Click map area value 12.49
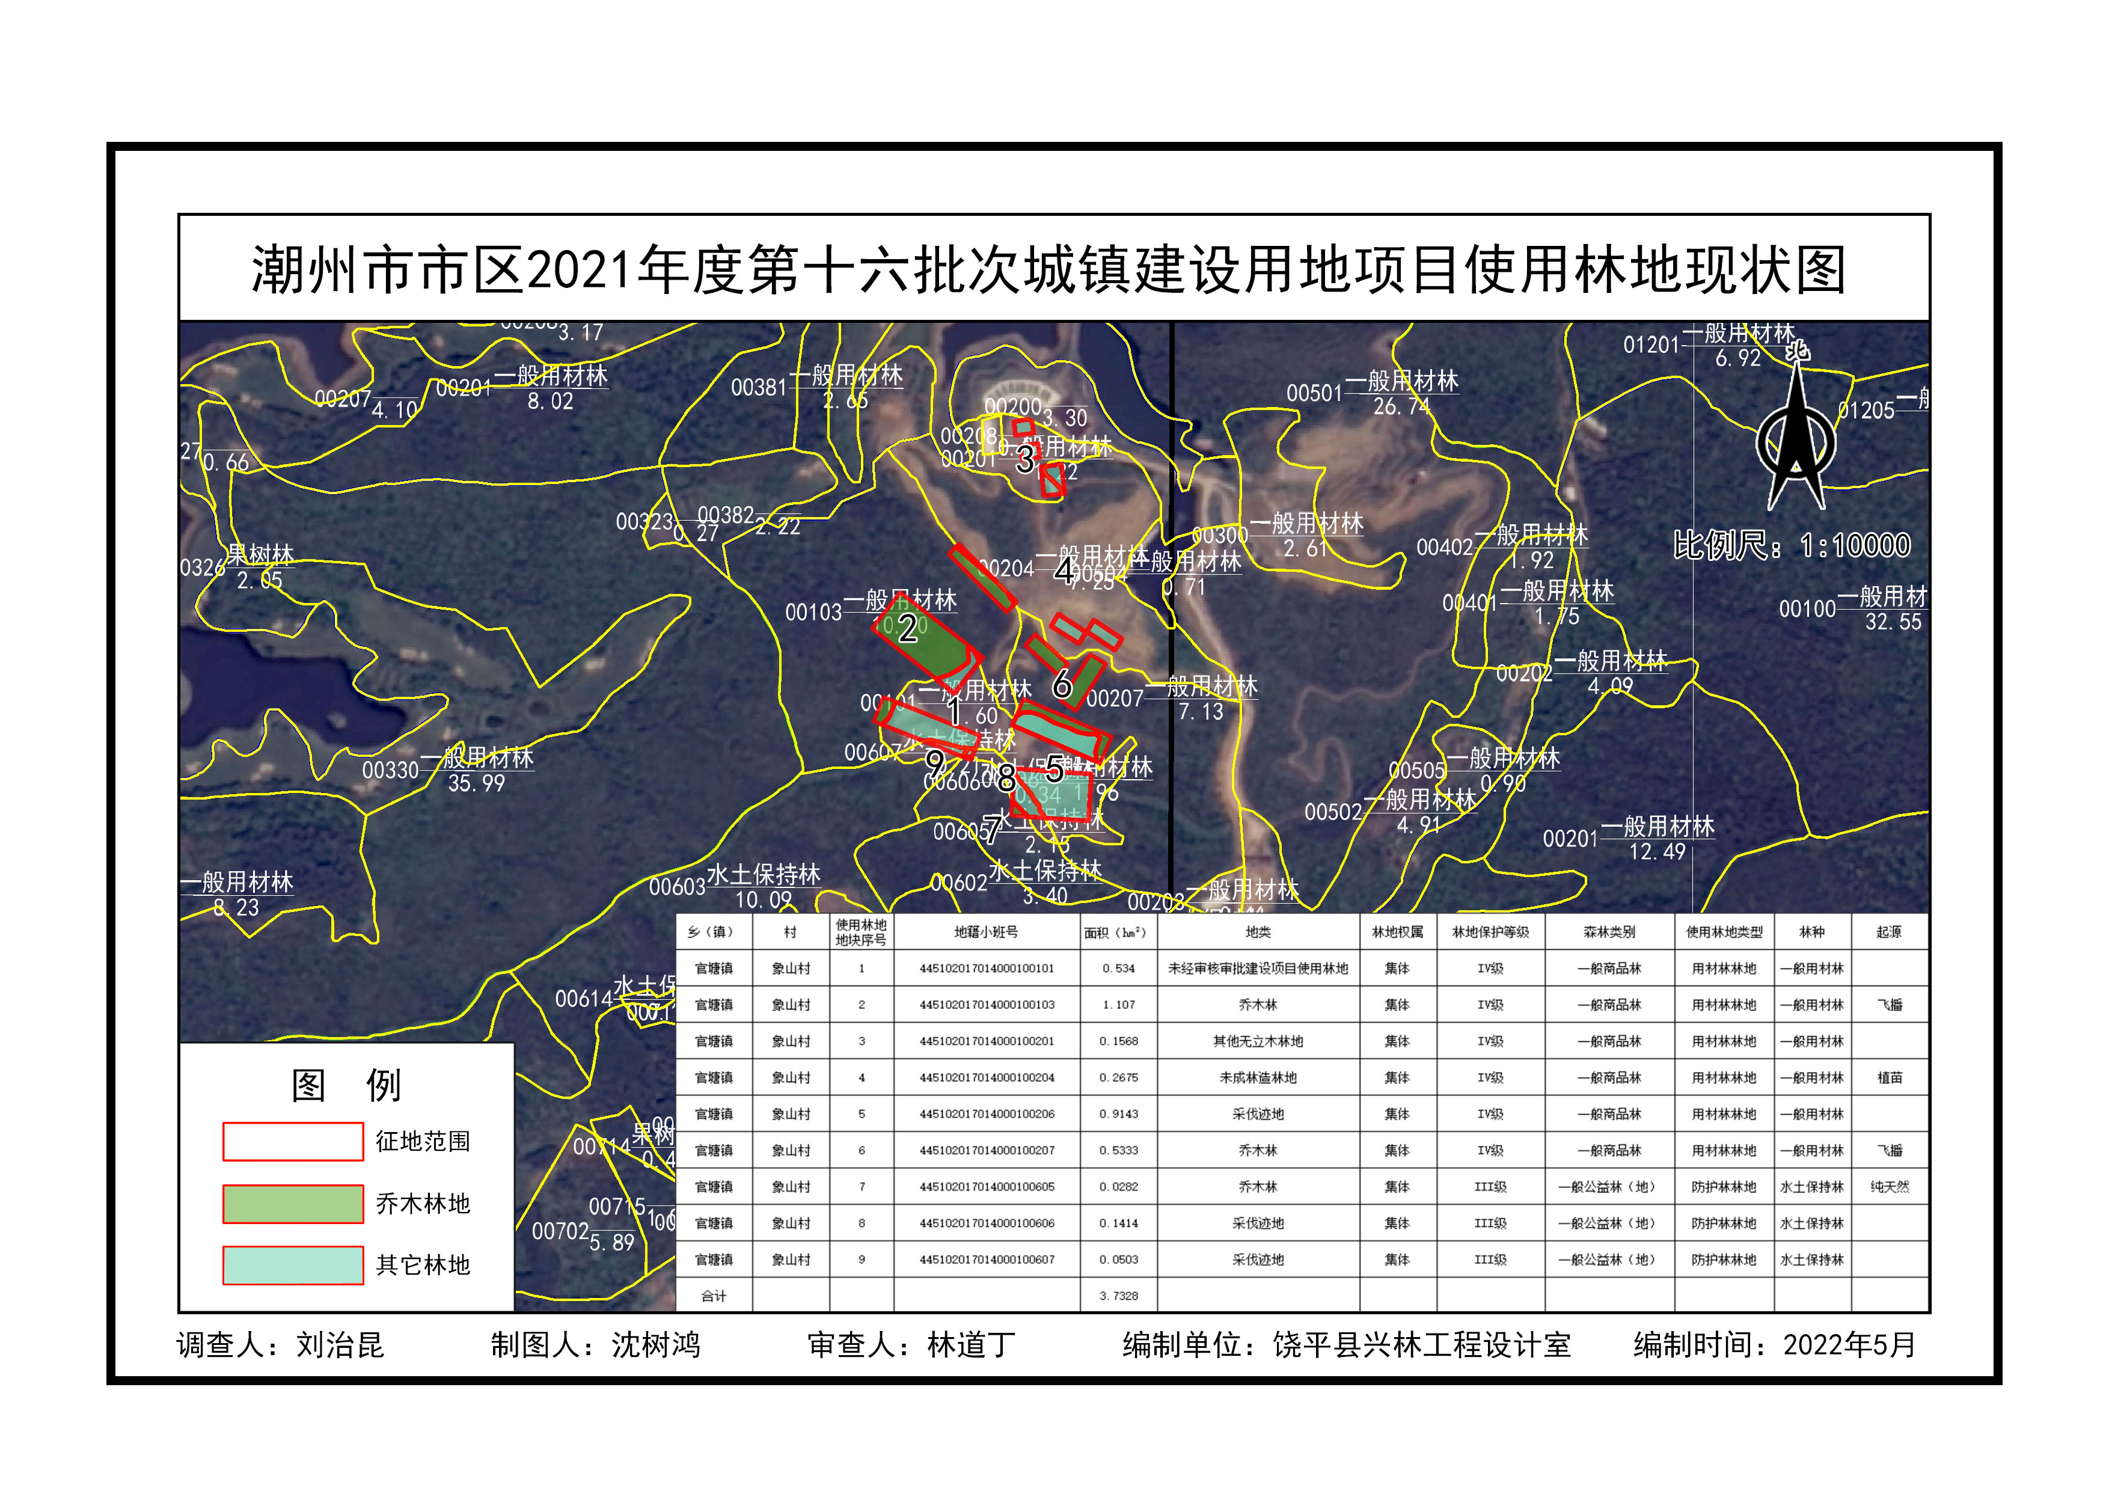This screenshot has height=1491, width=2109. tap(1657, 851)
